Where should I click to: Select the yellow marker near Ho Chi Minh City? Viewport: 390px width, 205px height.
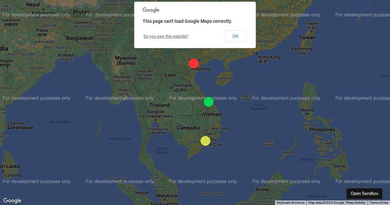pos(205,141)
